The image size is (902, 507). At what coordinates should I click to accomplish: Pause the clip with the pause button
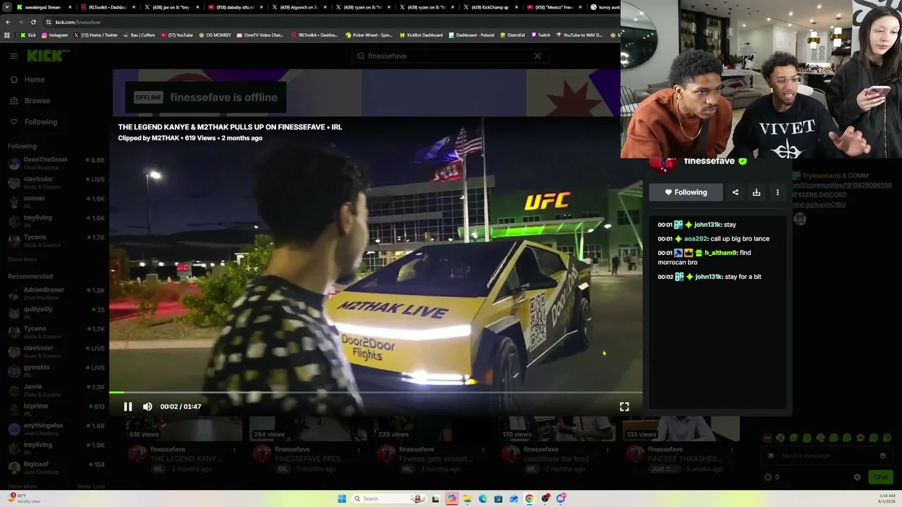coord(128,406)
